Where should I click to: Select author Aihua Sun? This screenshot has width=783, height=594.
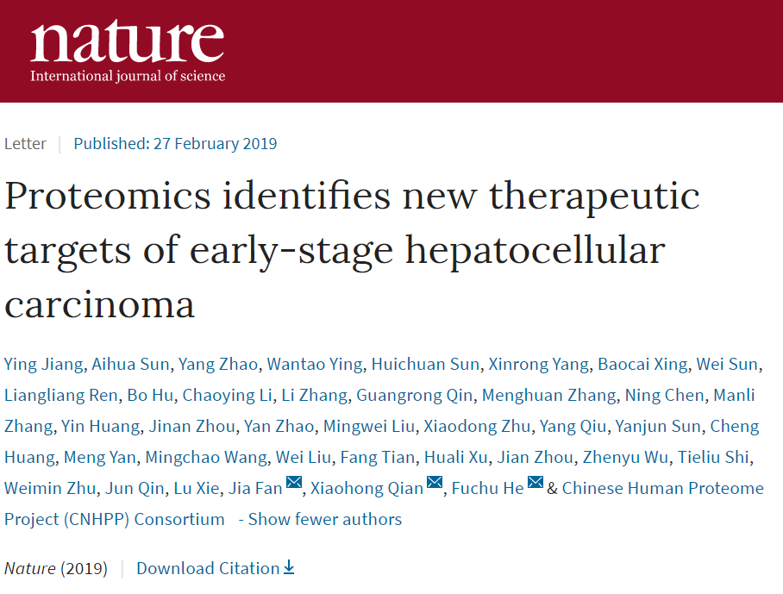(131, 365)
